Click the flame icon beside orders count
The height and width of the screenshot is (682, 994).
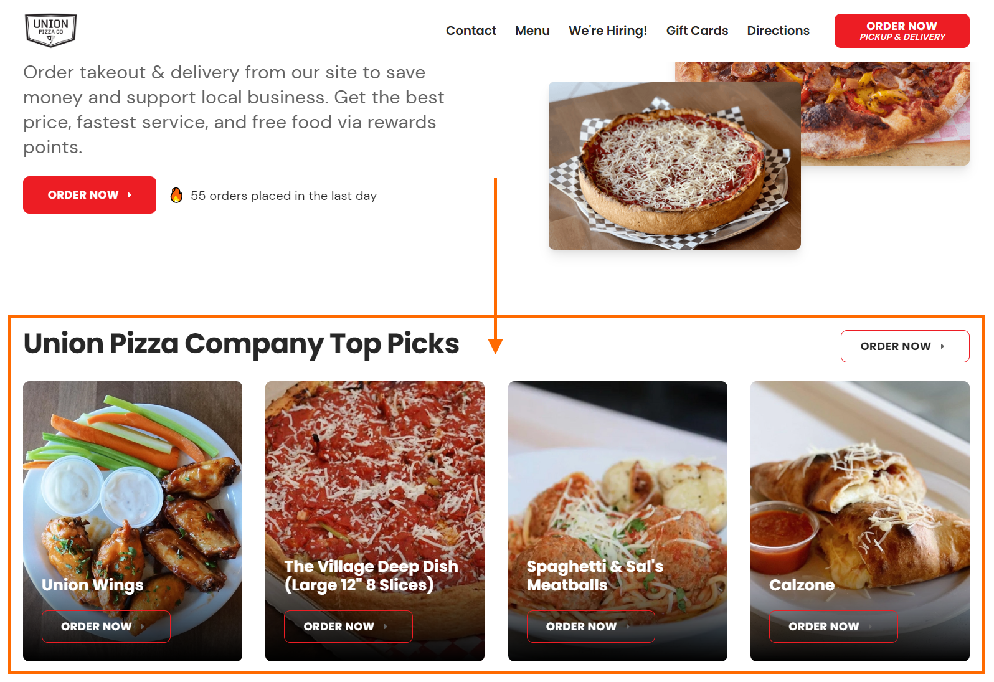coord(177,195)
